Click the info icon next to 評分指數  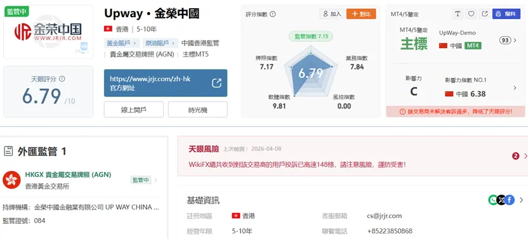(x=273, y=14)
